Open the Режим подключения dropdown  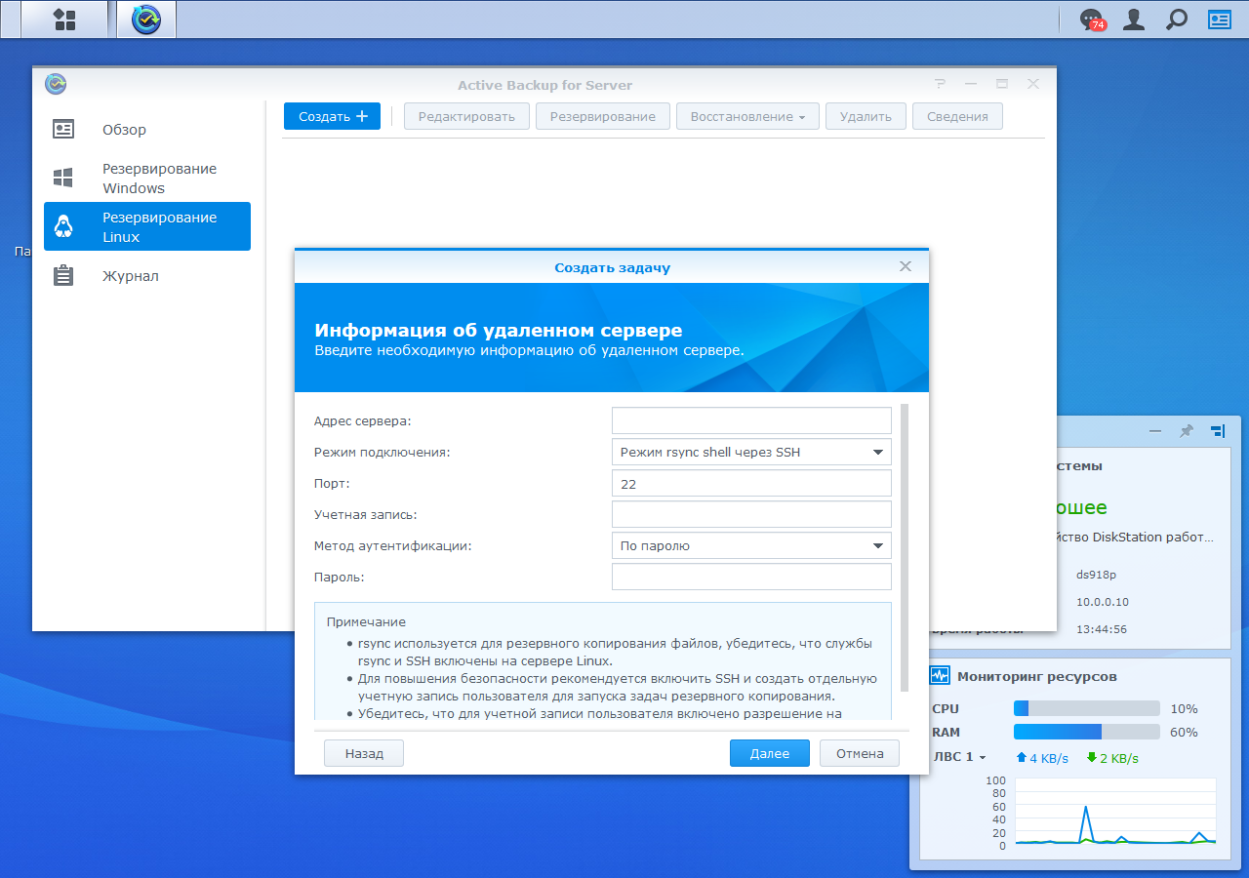(751, 452)
